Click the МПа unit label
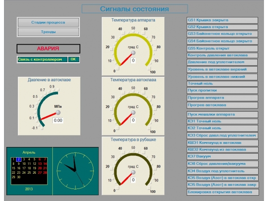 pyautogui.click(x=58, y=106)
